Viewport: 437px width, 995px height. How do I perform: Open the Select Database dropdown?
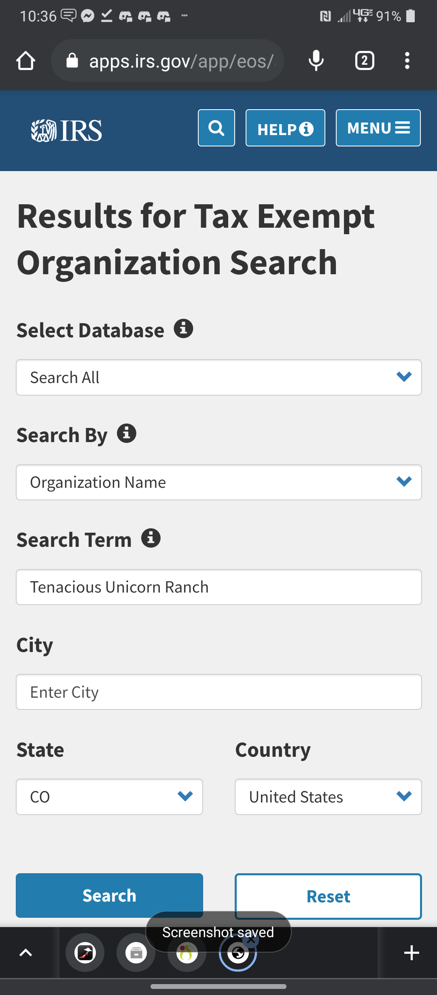219,377
